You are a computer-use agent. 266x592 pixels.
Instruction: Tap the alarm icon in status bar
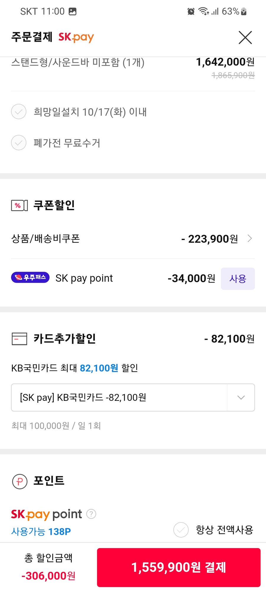pos(191,12)
